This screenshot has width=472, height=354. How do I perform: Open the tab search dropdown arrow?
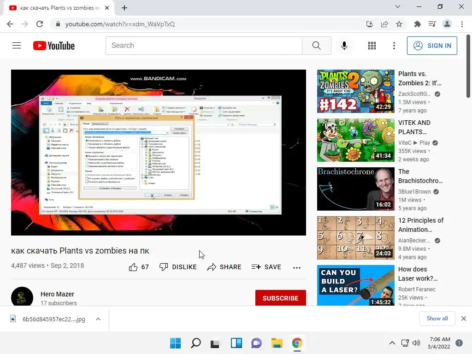(x=398, y=6)
